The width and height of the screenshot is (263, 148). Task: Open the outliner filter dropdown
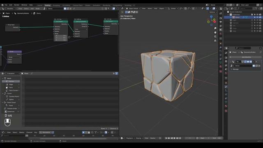(257, 8)
